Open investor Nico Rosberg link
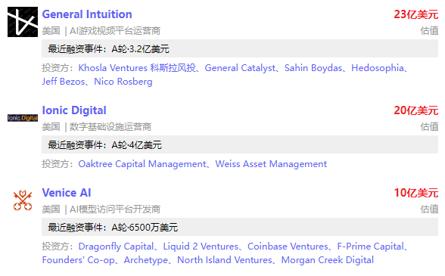445x276 pixels. (123, 82)
